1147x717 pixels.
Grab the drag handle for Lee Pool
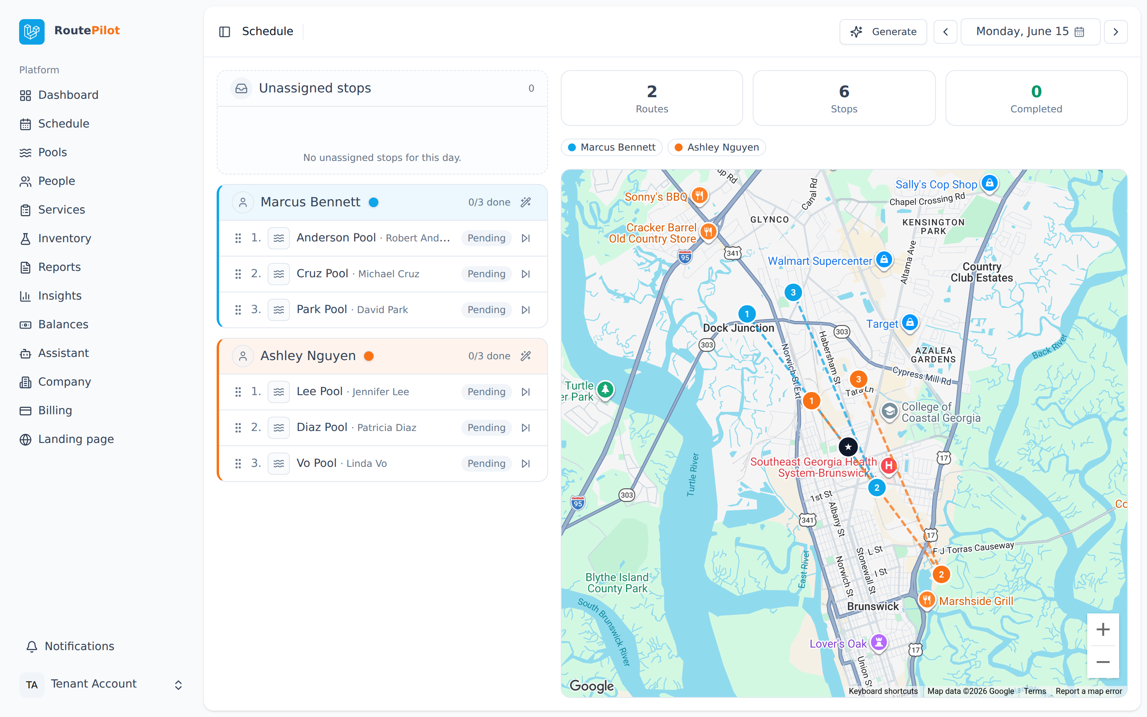pos(238,392)
